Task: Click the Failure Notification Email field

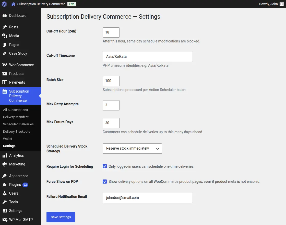Action: click(147, 198)
